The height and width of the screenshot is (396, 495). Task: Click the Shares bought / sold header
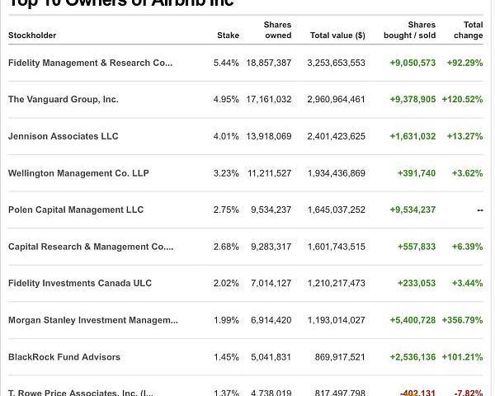[410, 31]
